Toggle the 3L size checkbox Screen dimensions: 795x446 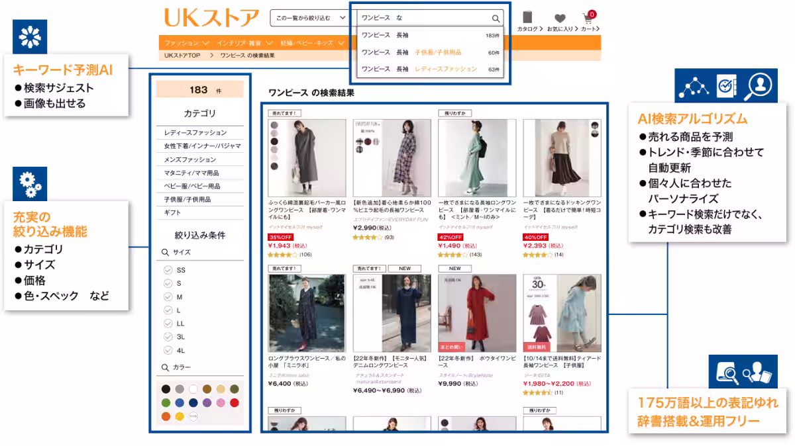point(168,336)
